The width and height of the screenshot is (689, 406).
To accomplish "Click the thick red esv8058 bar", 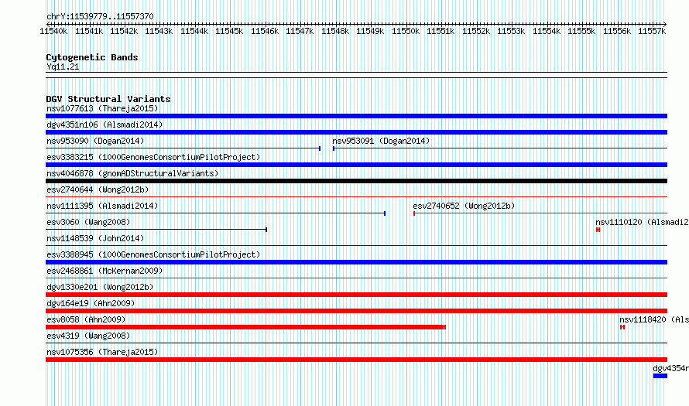I will click(x=245, y=327).
